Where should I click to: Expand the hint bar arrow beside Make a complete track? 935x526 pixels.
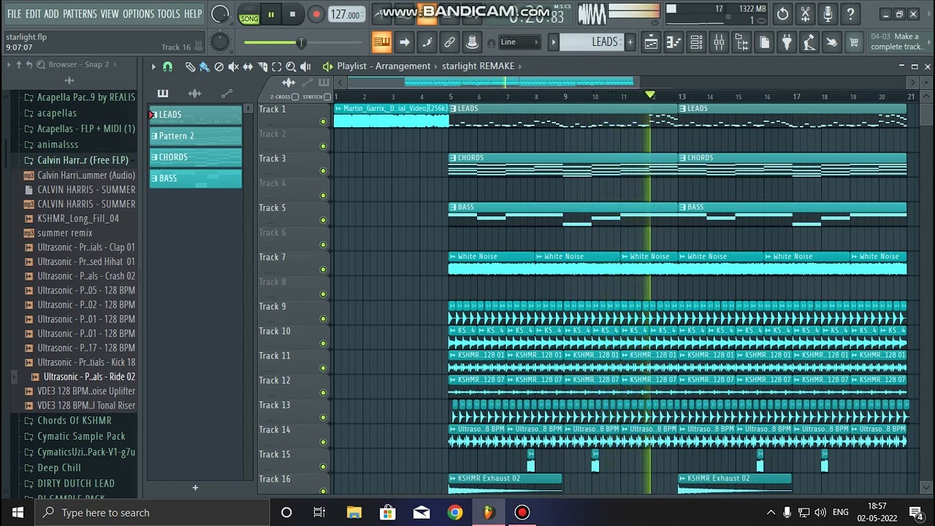point(928,42)
